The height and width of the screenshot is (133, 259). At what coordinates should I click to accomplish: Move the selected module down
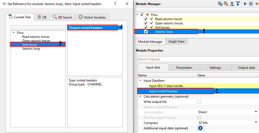point(238,4)
